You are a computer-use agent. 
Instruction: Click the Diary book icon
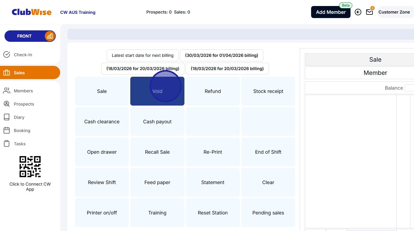(7, 117)
